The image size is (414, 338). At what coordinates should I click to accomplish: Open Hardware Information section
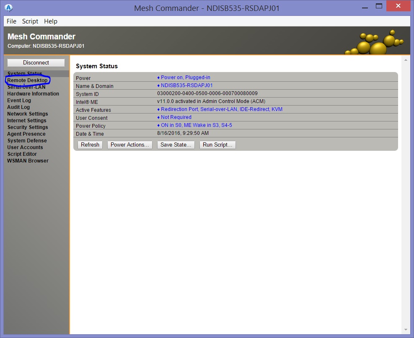pyautogui.click(x=33, y=94)
